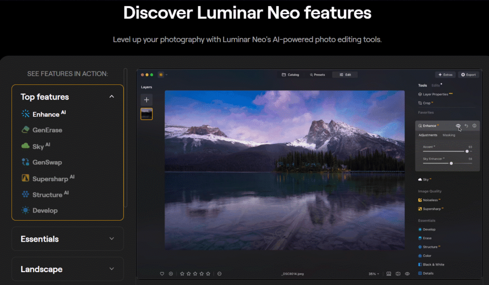This screenshot has height=285, width=489.
Task: Click the _DSC8014.jpeg file name
Action: click(x=293, y=274)
